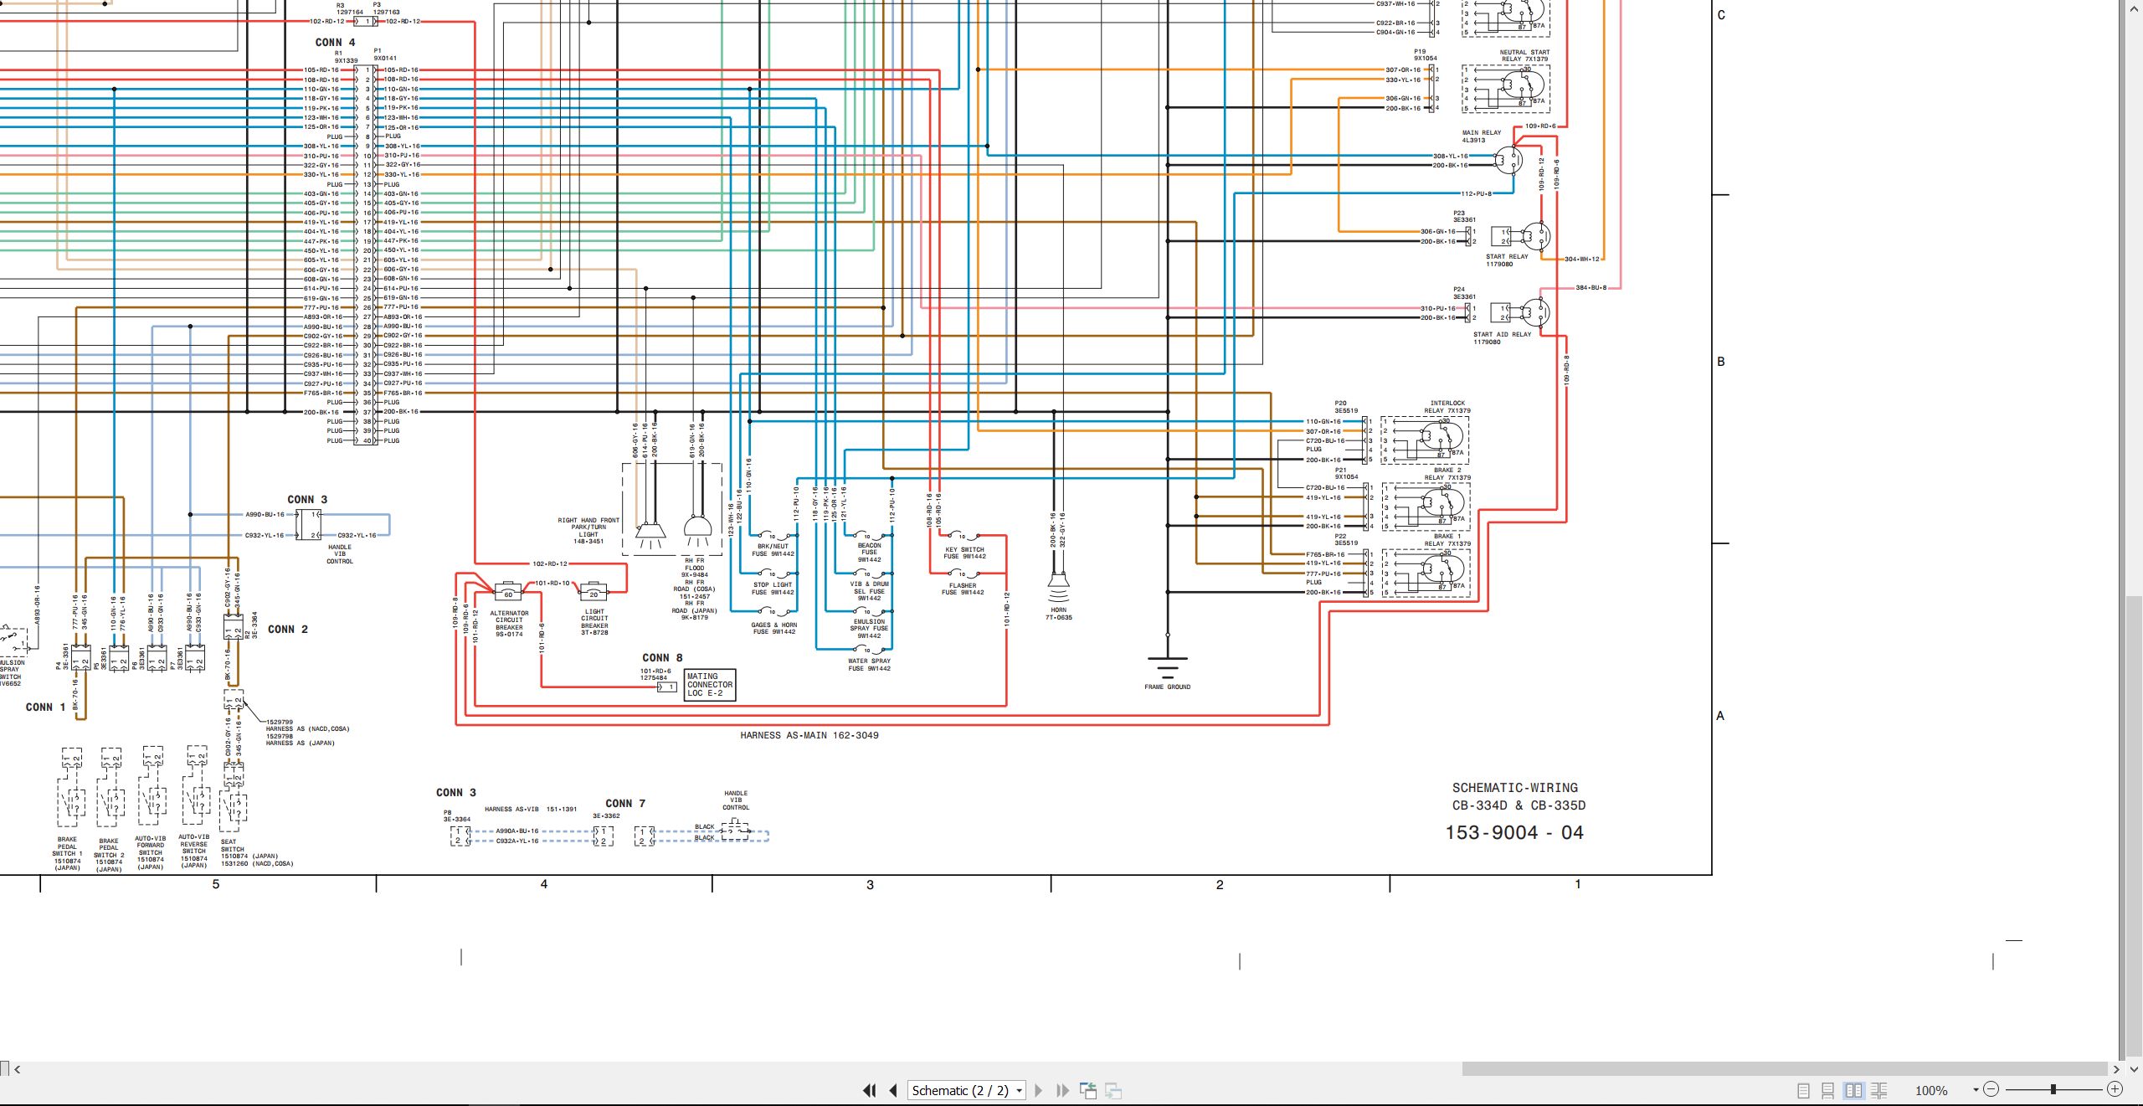Click the MAIN RELAY 4L3913 label
This screenshot has height=1106, width=2143.
(x=1481, y=136)
